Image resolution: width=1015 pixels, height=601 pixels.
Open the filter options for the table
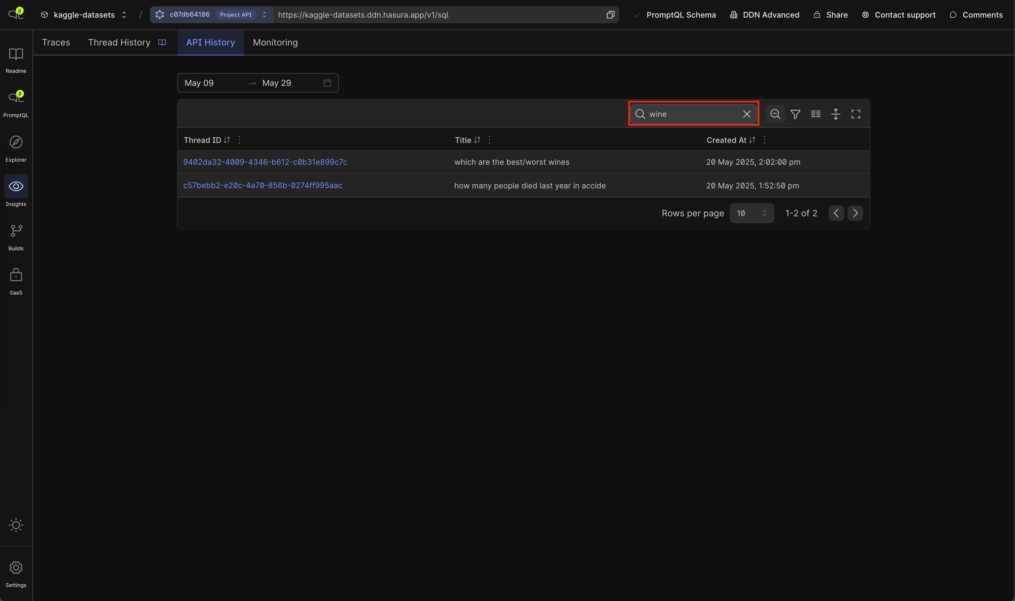click(x=795, y=114)
